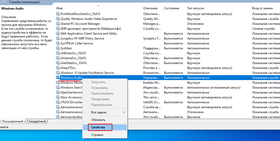Open Справка from the context menu
The image size is (280, 141).
coord(105,135)
